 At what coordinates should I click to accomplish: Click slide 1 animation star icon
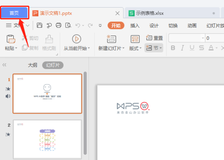pyautogui.click(x=8, y=89)
